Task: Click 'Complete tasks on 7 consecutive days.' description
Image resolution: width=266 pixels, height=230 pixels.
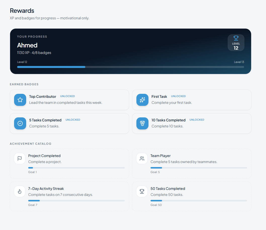Action: coord(61,195)
